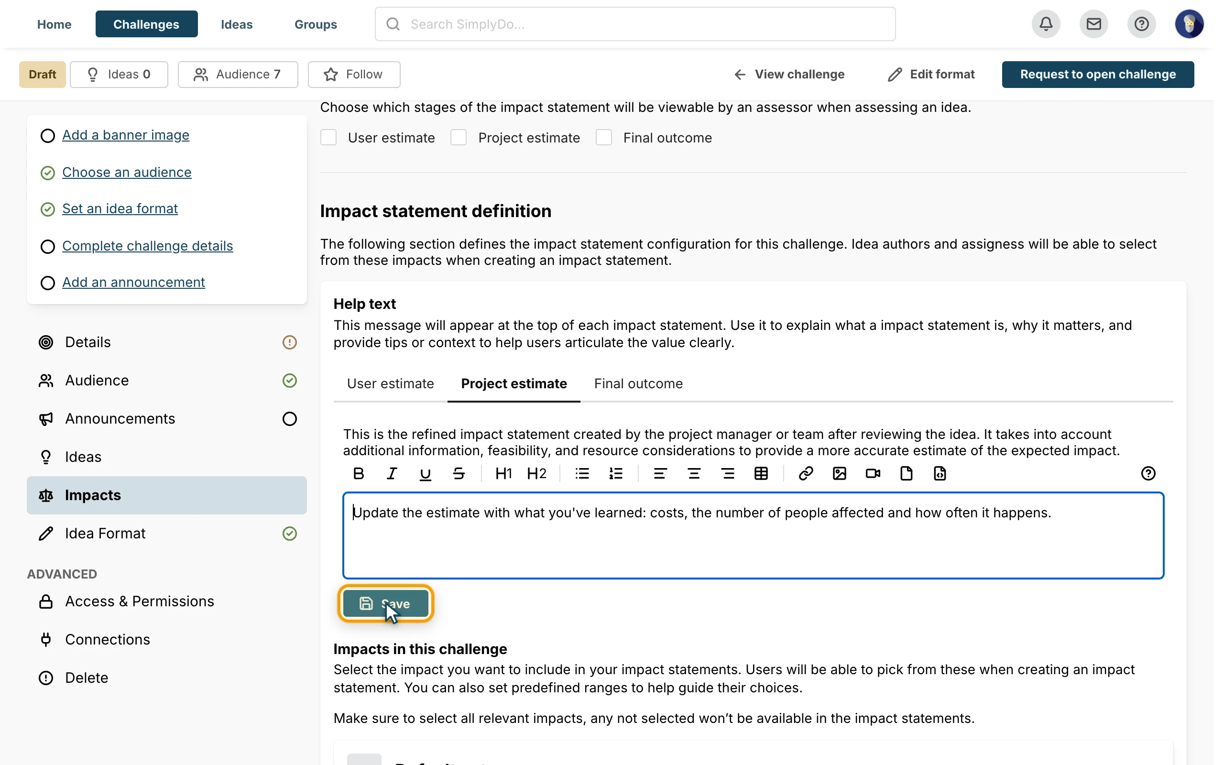Apply strikethrough formatting

point(459,473)
